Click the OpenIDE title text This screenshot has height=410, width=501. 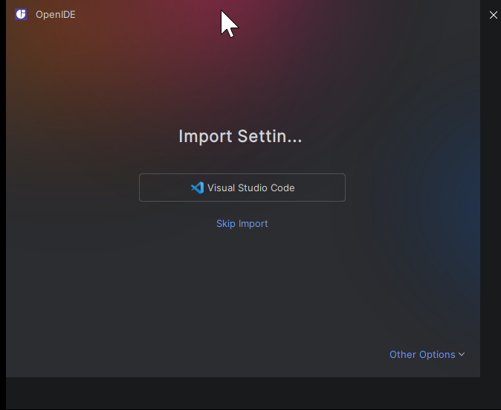56,15
